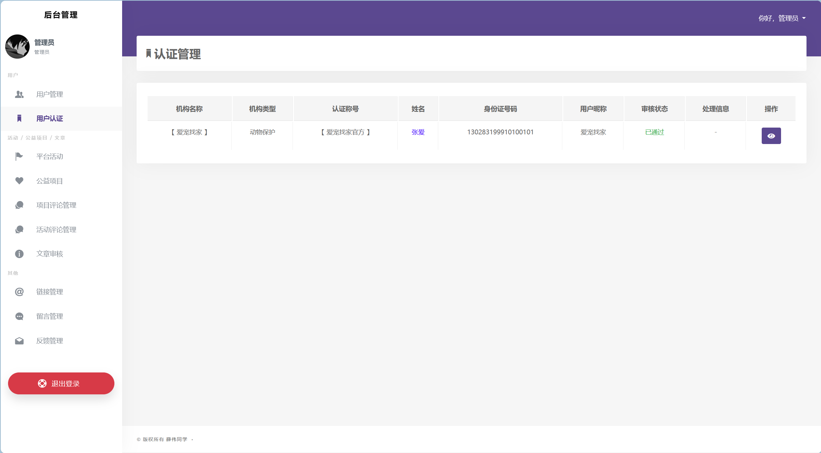Click the 用户管理 users icon
Image resolution: width=821 pixels, height=453 pixels.
(19, 94)
